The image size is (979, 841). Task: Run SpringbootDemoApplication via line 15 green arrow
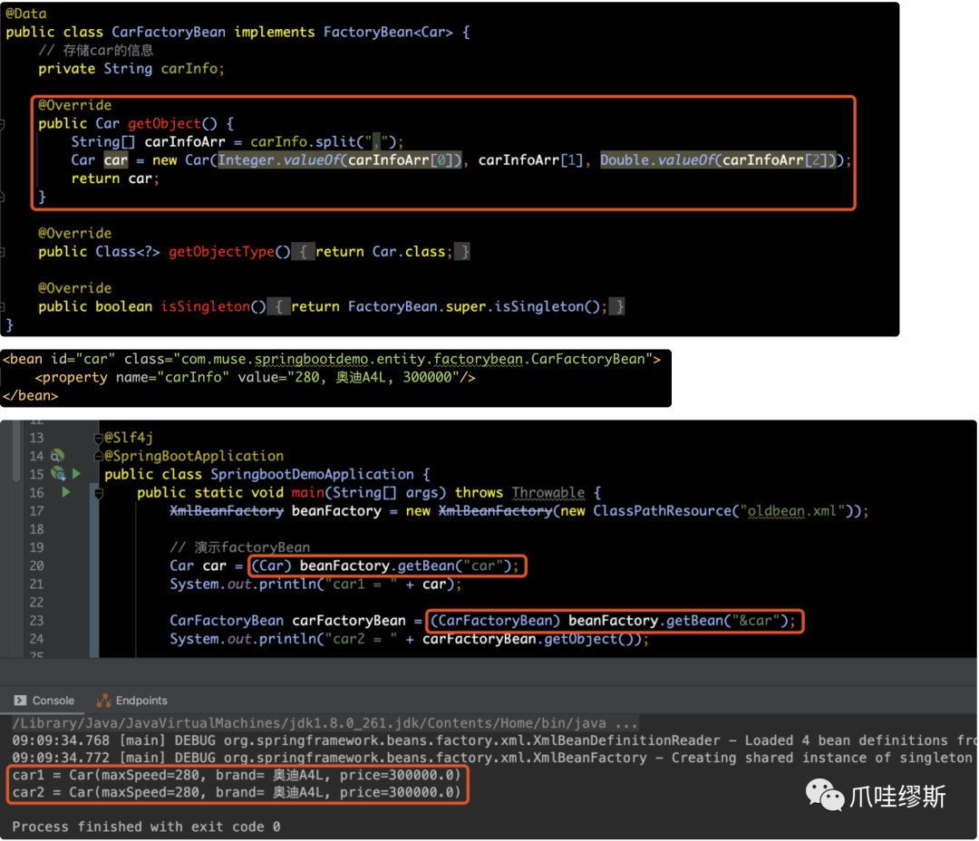point(76,474)
